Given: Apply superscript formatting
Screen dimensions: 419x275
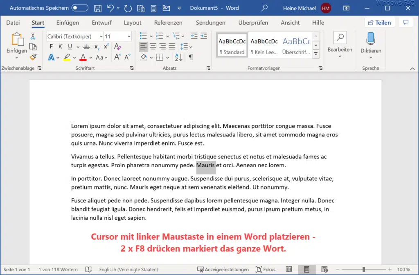Looking at the screenshot, I should pos(106,46).
